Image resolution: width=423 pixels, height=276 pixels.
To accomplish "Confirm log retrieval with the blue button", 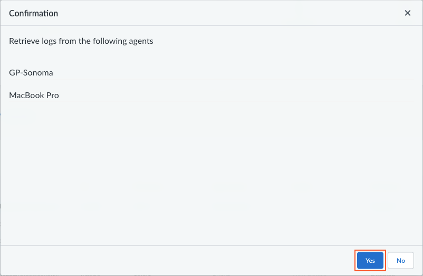I will tap(370, 261).
